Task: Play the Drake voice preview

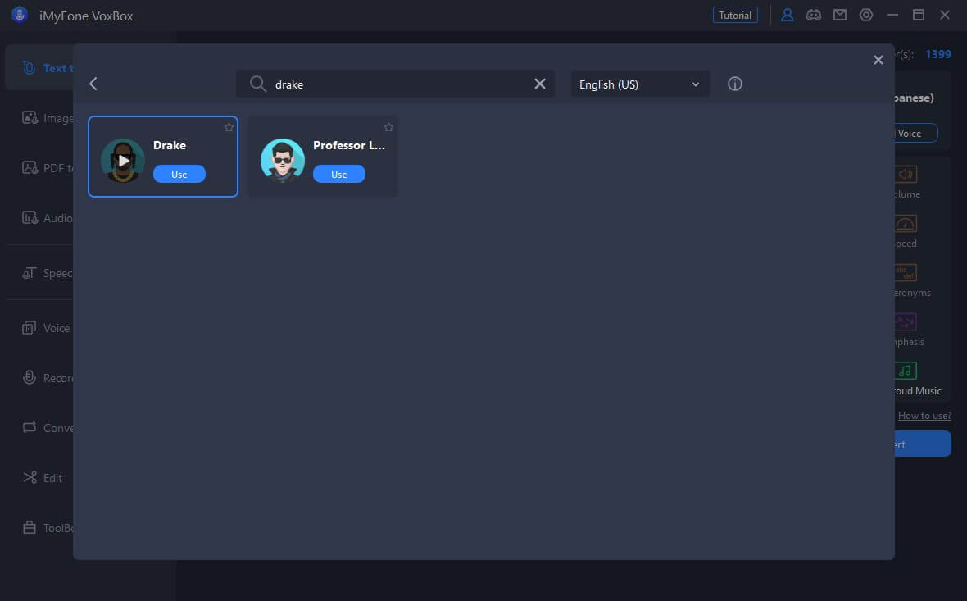Action: tap(124, 161)
